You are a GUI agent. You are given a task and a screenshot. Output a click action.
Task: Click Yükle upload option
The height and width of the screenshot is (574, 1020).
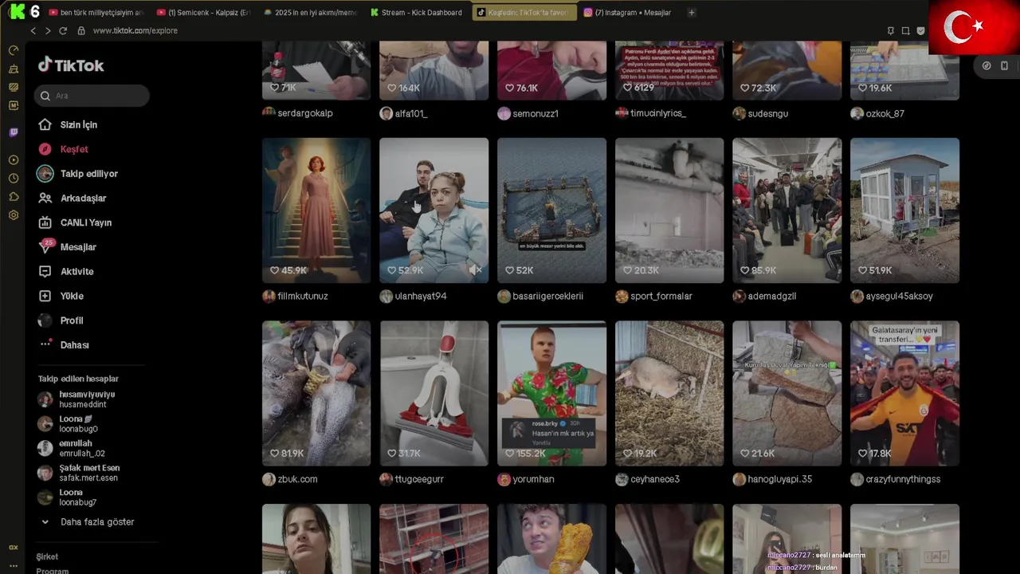[x=72, y=296]
